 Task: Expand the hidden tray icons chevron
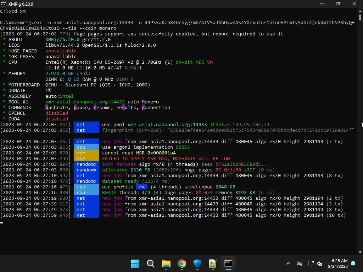(288, 263)
